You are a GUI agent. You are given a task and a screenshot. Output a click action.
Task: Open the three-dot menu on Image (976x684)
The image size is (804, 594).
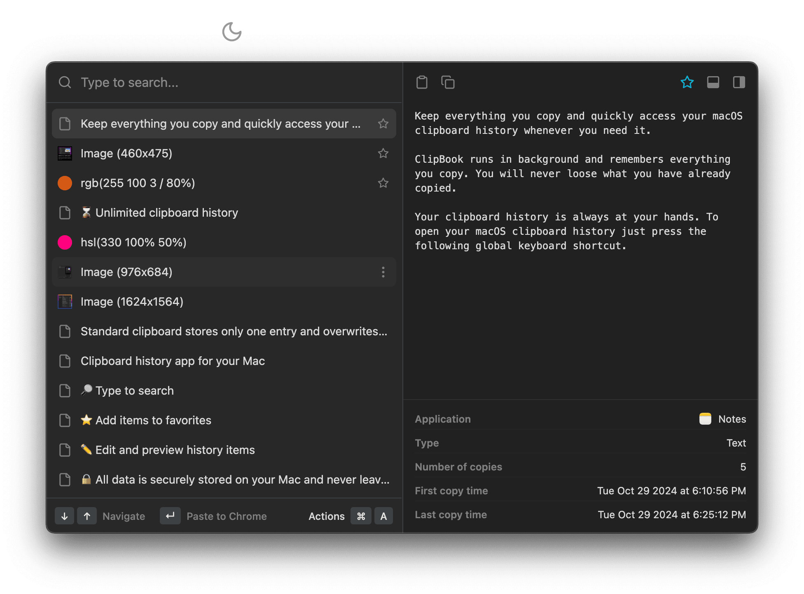383,272
